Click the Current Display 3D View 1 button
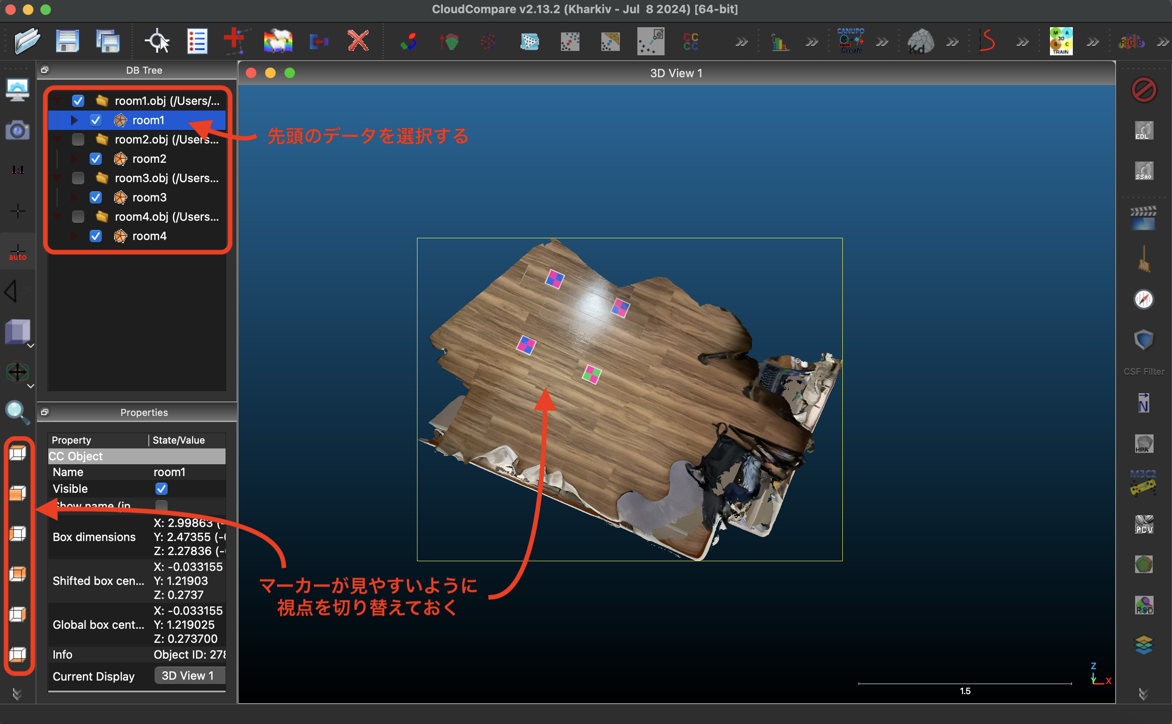Screen dimensions: 1172x724 189,676
